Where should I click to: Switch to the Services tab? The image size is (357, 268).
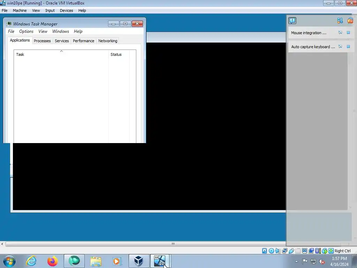62,41
